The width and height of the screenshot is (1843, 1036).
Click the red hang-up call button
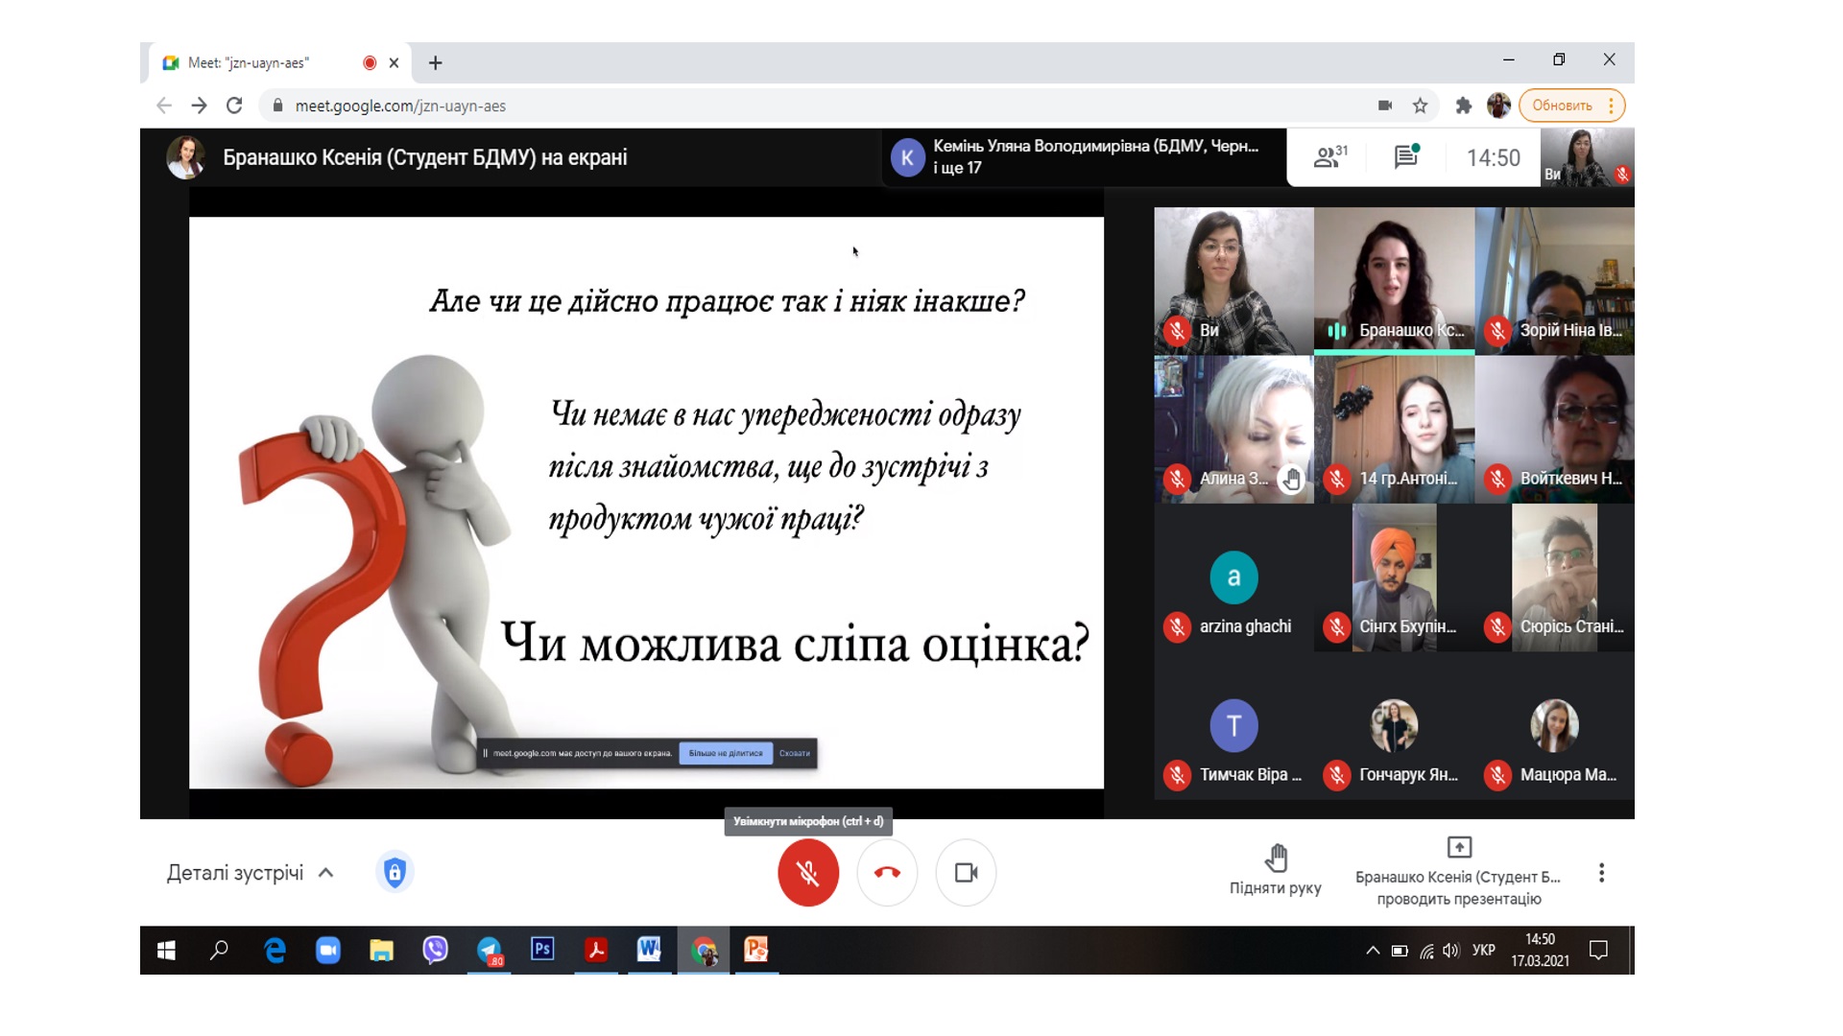point(887,873)
